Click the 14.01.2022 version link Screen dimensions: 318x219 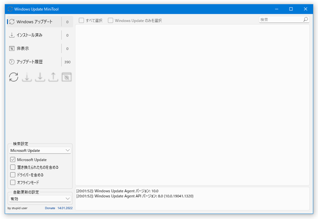click(x=65, y=208)
